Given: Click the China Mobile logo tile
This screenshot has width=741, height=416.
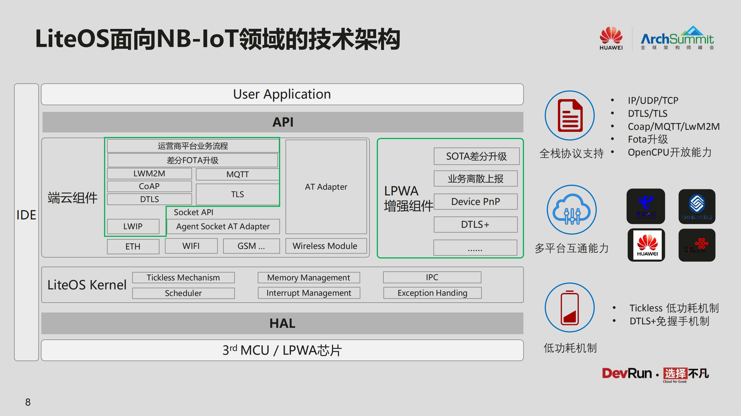Looking at the screenshot, I should point(697,207).
